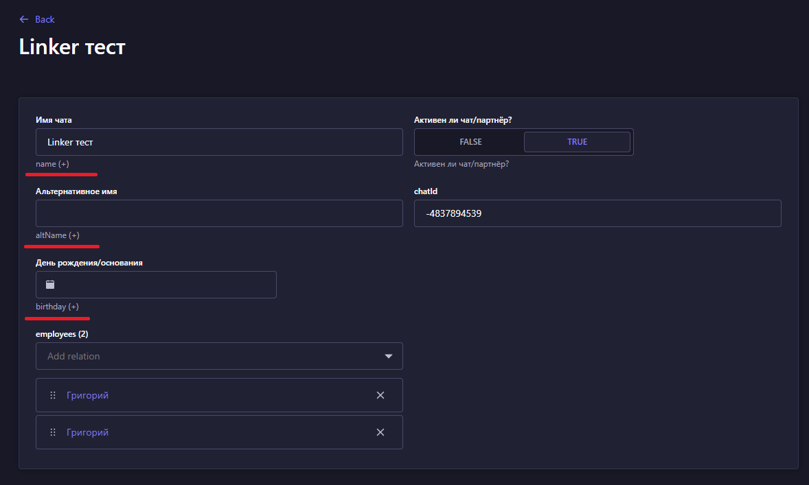
Task: Set chat active toggle to TRUE
Action: (577, 142)
